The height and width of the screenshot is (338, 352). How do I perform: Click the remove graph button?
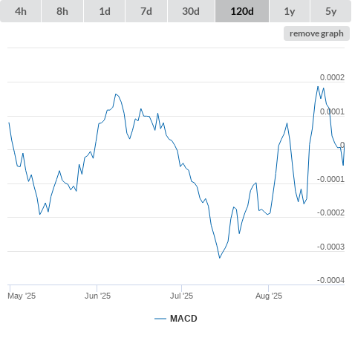(x=316, y=33)
